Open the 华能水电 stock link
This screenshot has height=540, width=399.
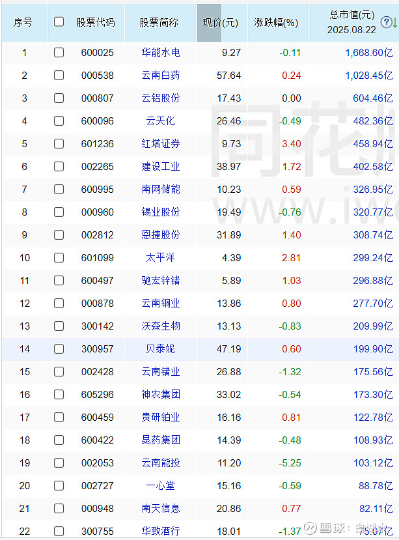[x=161, y=52]
